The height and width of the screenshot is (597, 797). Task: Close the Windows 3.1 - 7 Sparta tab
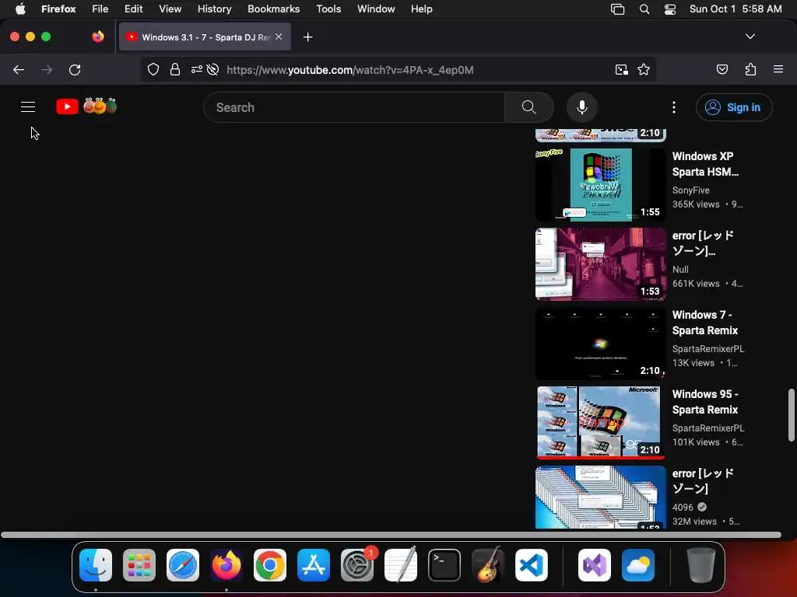(x=279, y=37)
